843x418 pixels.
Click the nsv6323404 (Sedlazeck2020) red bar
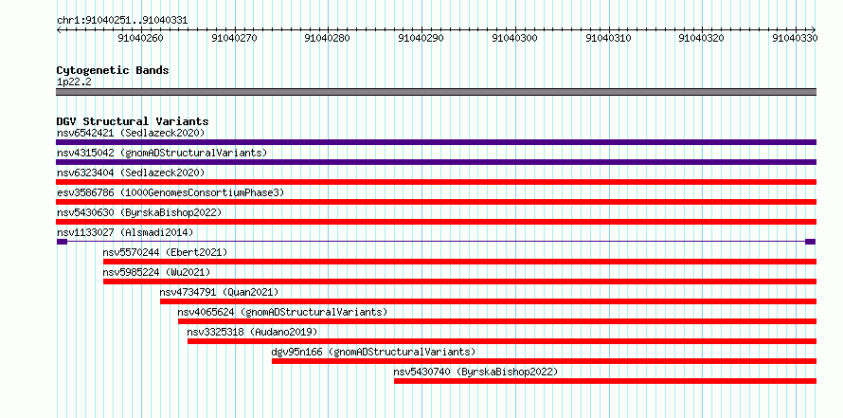[x=436, y=182]
